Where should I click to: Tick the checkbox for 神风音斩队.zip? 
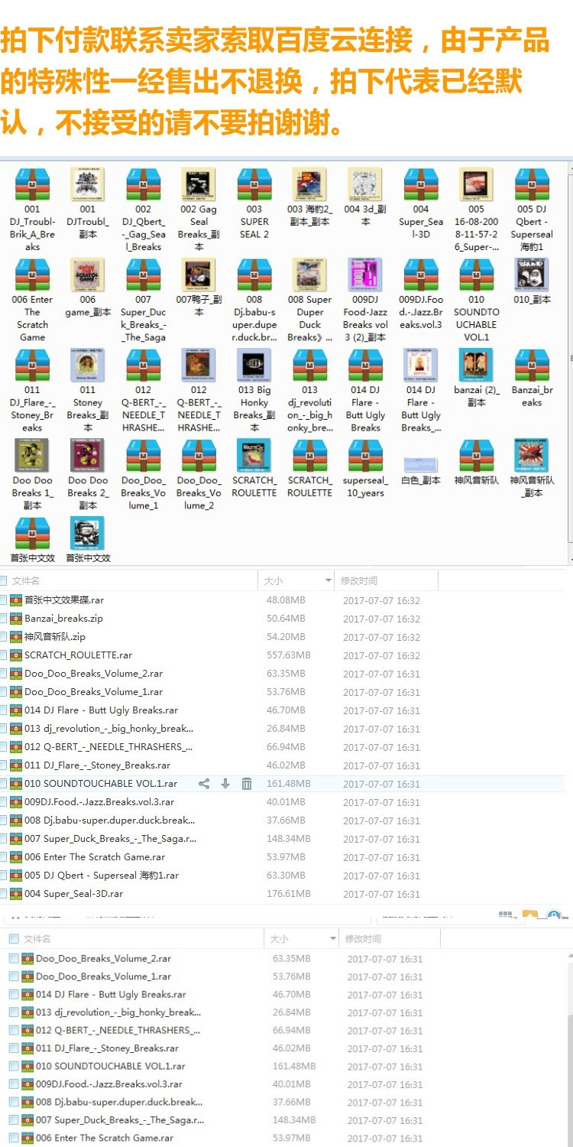[3, 637]
